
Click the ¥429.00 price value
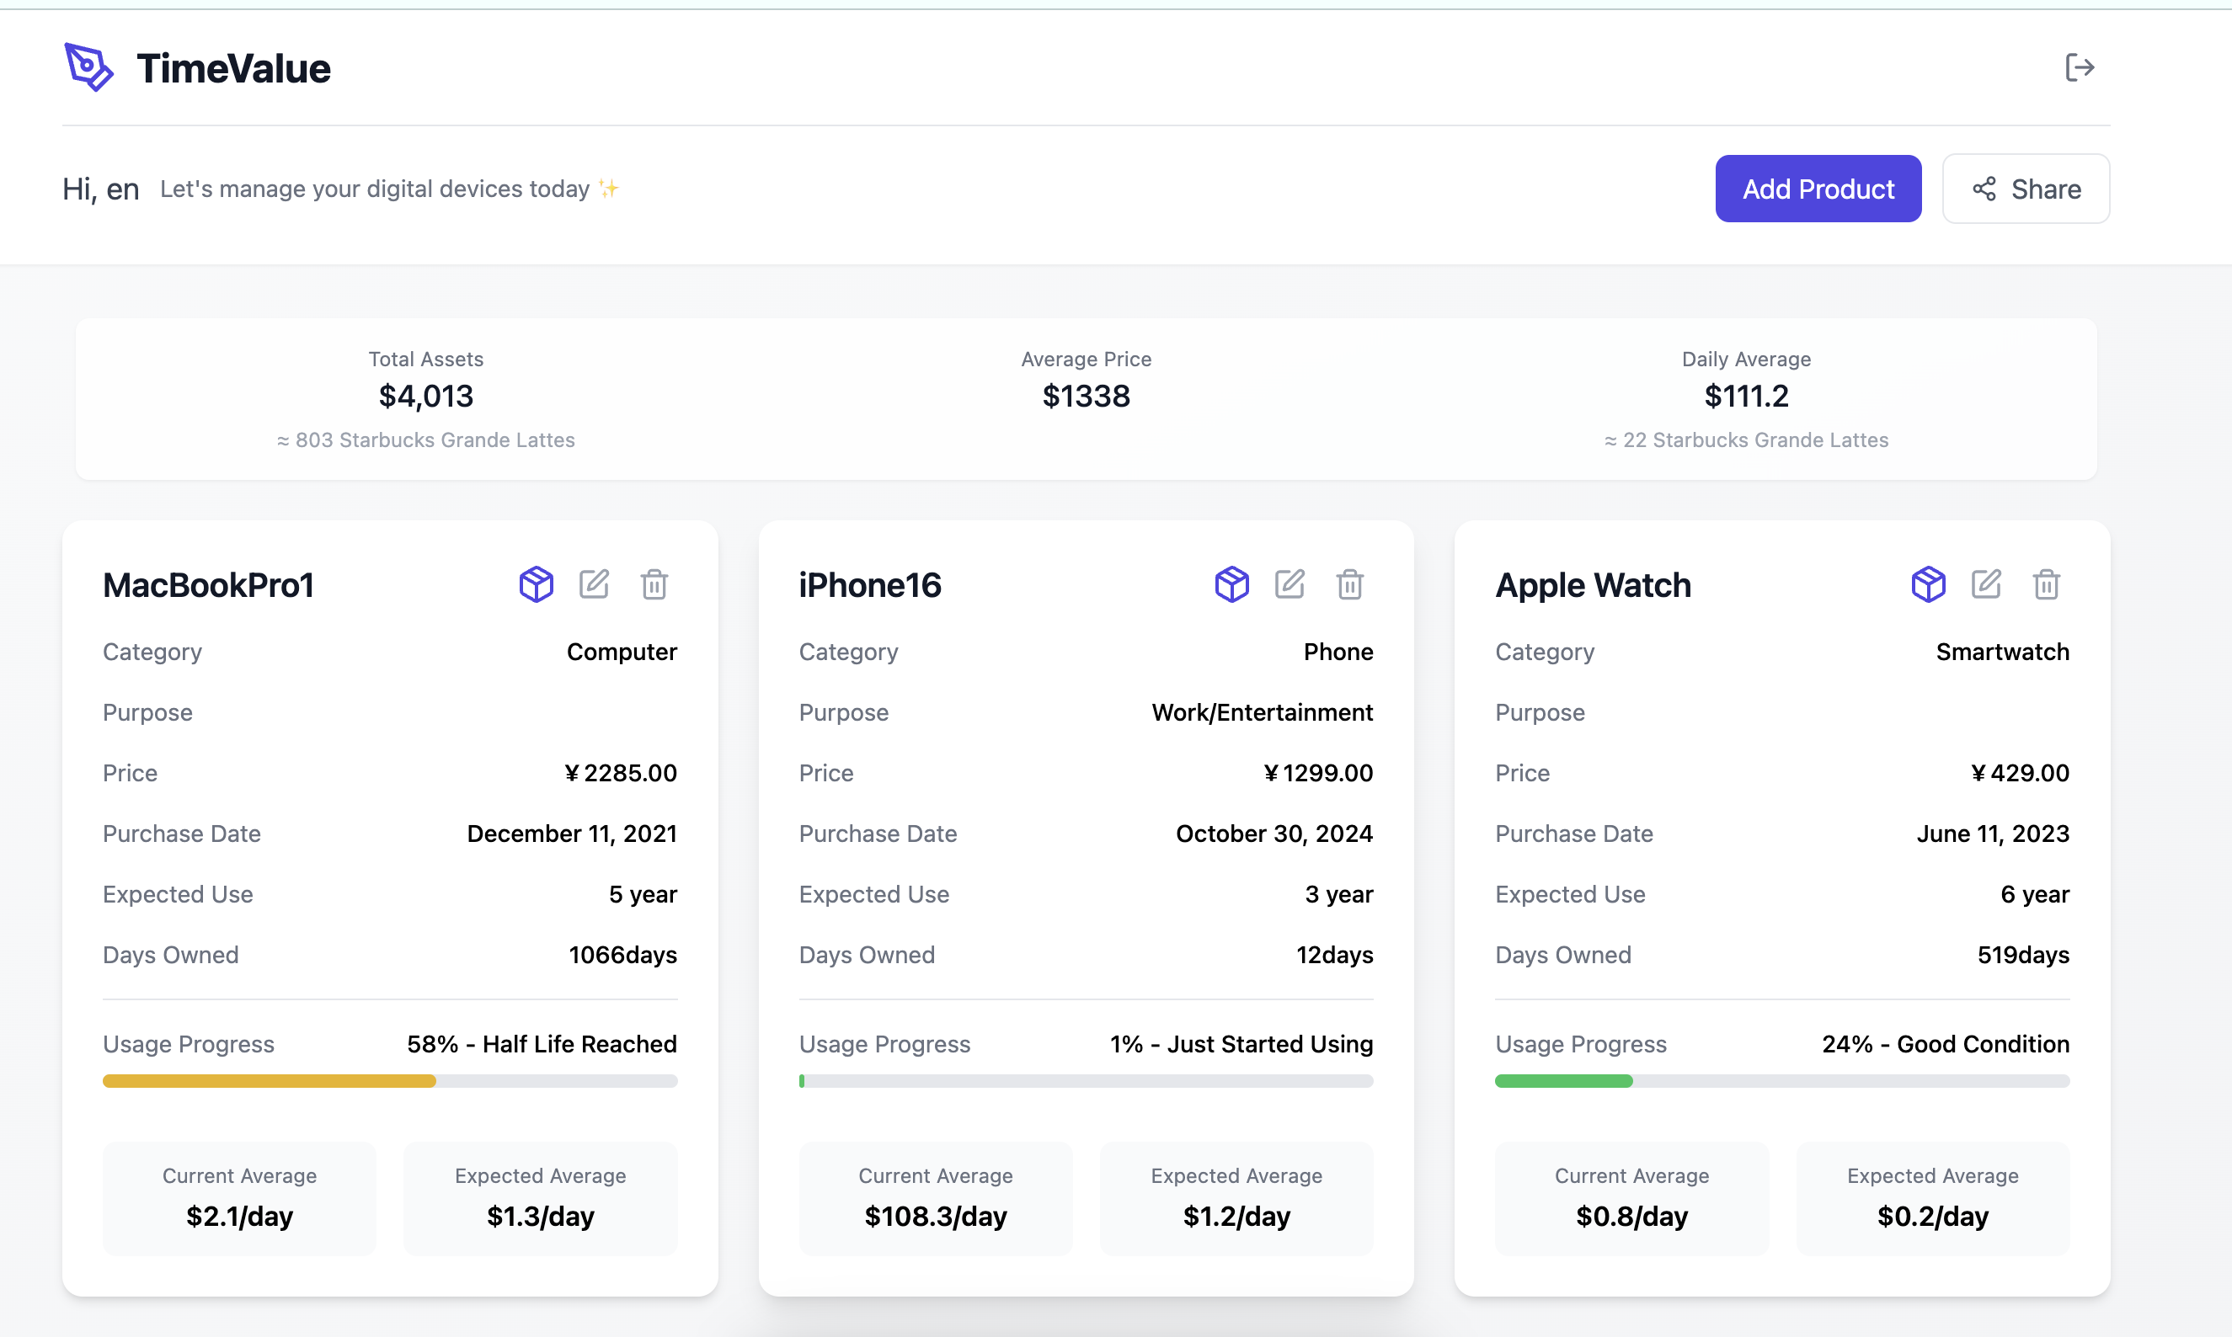pos(2020,773)
